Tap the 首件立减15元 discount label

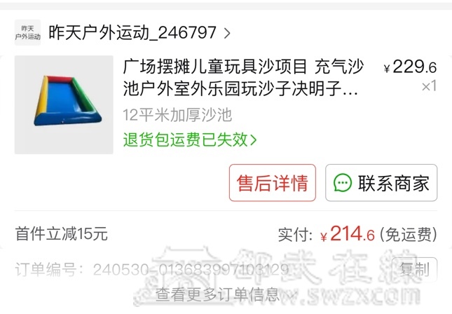[x=62, y=234]
